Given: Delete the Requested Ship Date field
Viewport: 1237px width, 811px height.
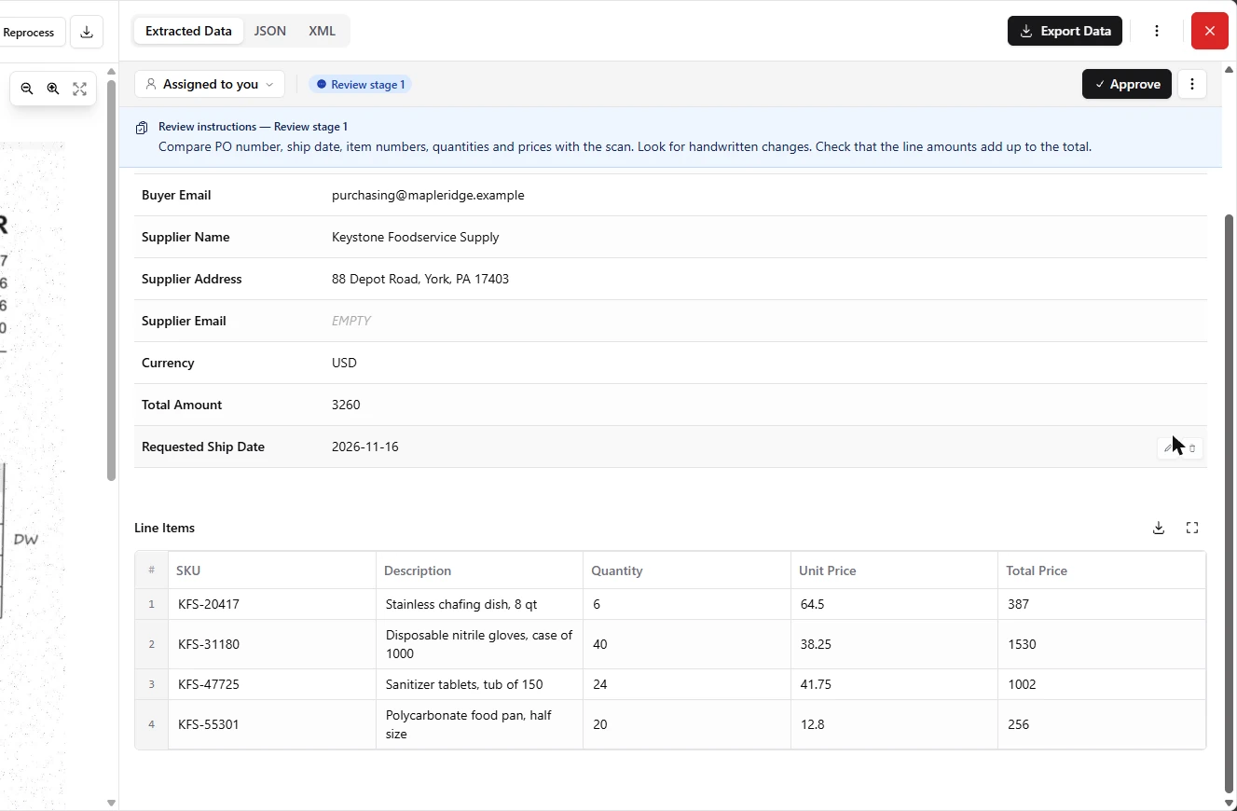Looking at the screenshot, I should 1192,448.
